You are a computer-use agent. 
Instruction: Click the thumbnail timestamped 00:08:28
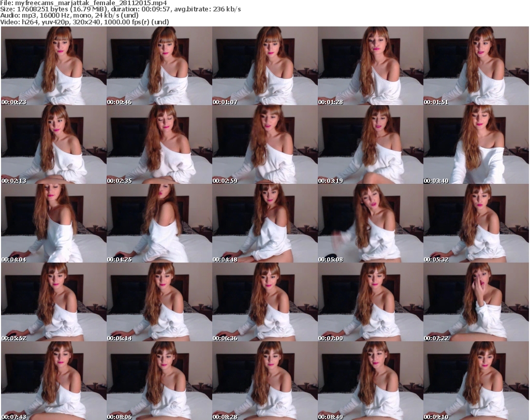[264, 381]
